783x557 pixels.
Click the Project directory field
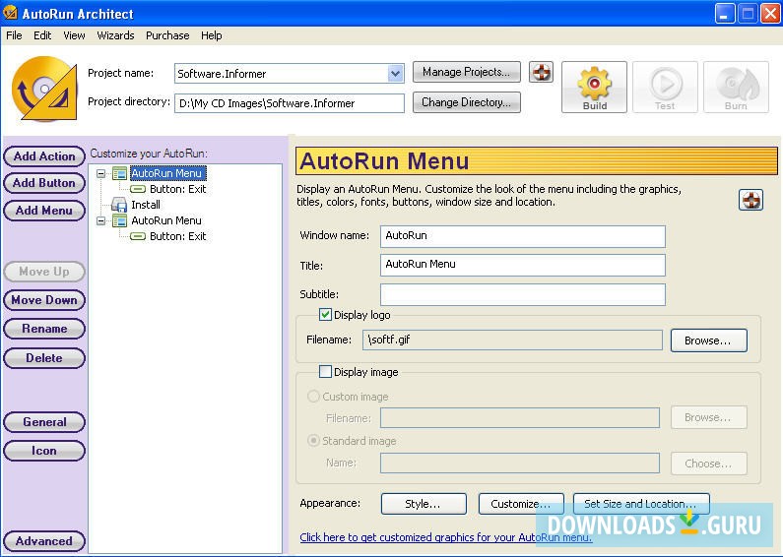[290, 103]
